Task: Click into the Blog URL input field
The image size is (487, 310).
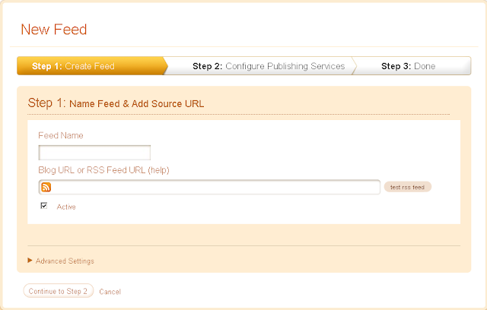Action: 209,187
